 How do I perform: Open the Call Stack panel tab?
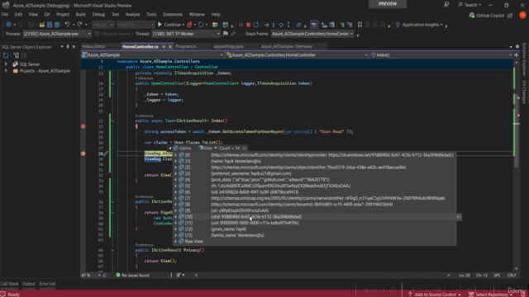(9, 284)
